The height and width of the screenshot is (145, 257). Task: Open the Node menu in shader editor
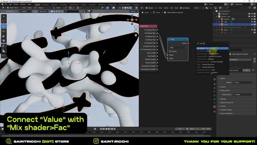pyautogui.click(x=176, y=8)
